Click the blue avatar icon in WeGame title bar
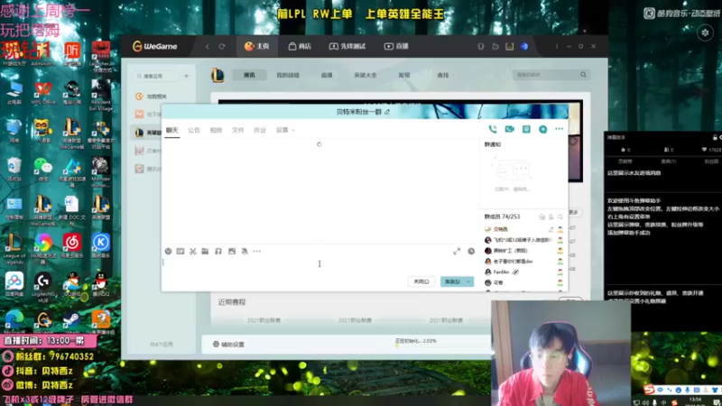 [x=524, y=47]
